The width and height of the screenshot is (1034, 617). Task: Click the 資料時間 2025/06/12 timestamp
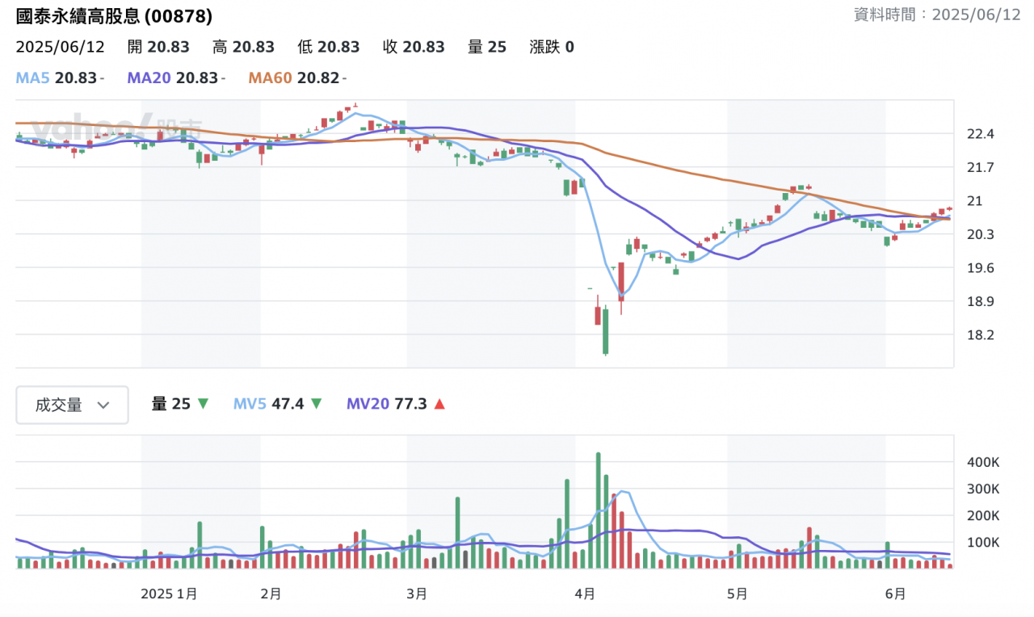(x=938, y=15)
